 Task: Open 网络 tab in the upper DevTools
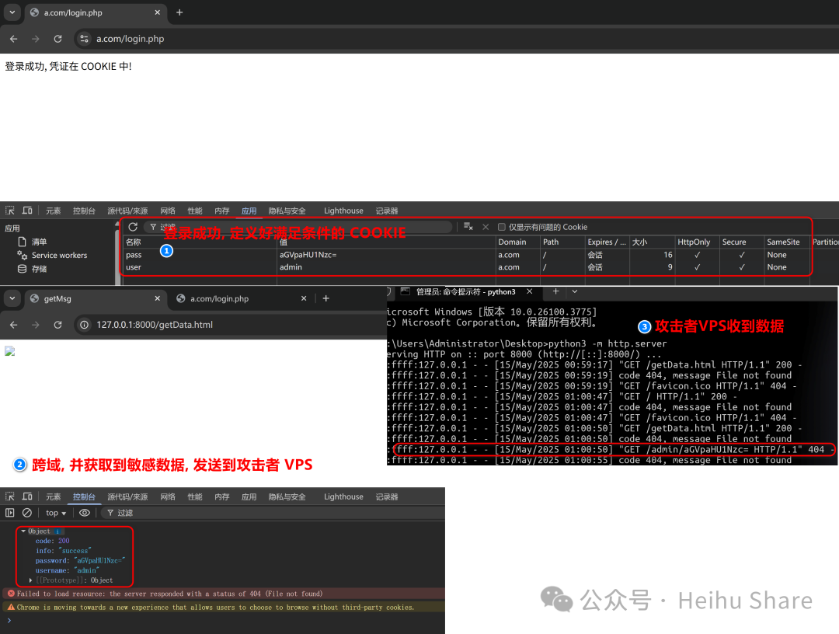(x=168, y=211)
